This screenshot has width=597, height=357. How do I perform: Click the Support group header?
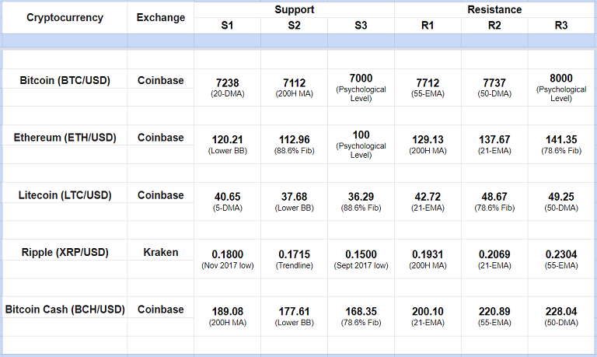pos(294,9)
